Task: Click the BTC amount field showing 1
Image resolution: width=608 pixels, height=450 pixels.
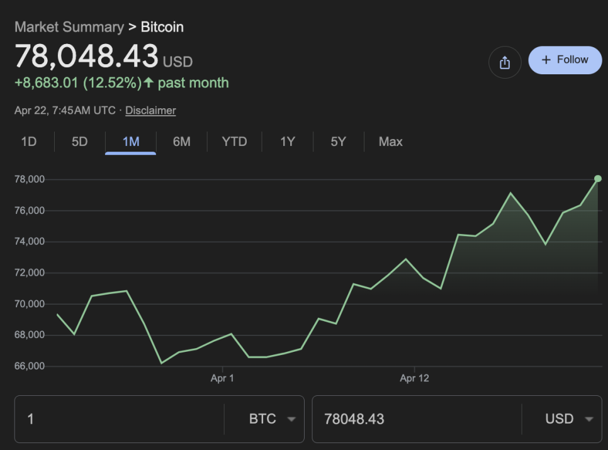Action: pos(120,419)
